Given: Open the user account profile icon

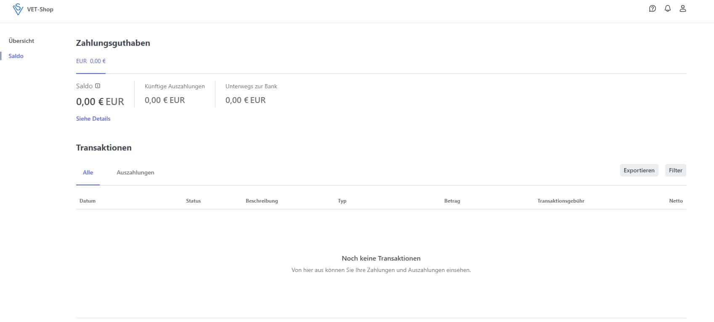Looking at the screenshot, I should click(x=682, y=8).
